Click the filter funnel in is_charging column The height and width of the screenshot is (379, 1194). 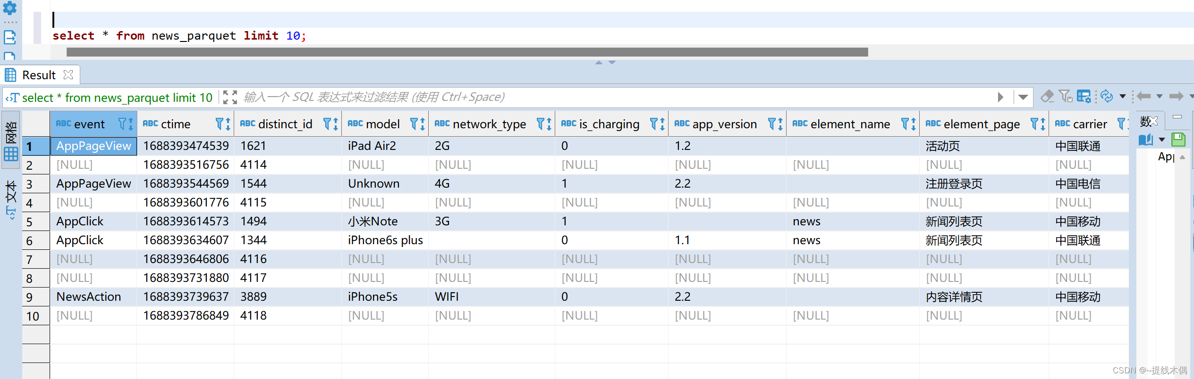click(x=654, y=124)
